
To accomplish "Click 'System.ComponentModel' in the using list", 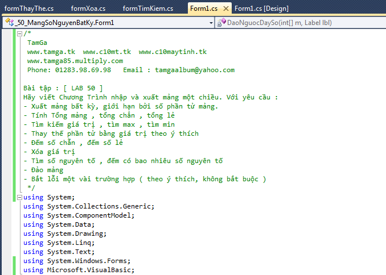I will (x=89, y=215).
